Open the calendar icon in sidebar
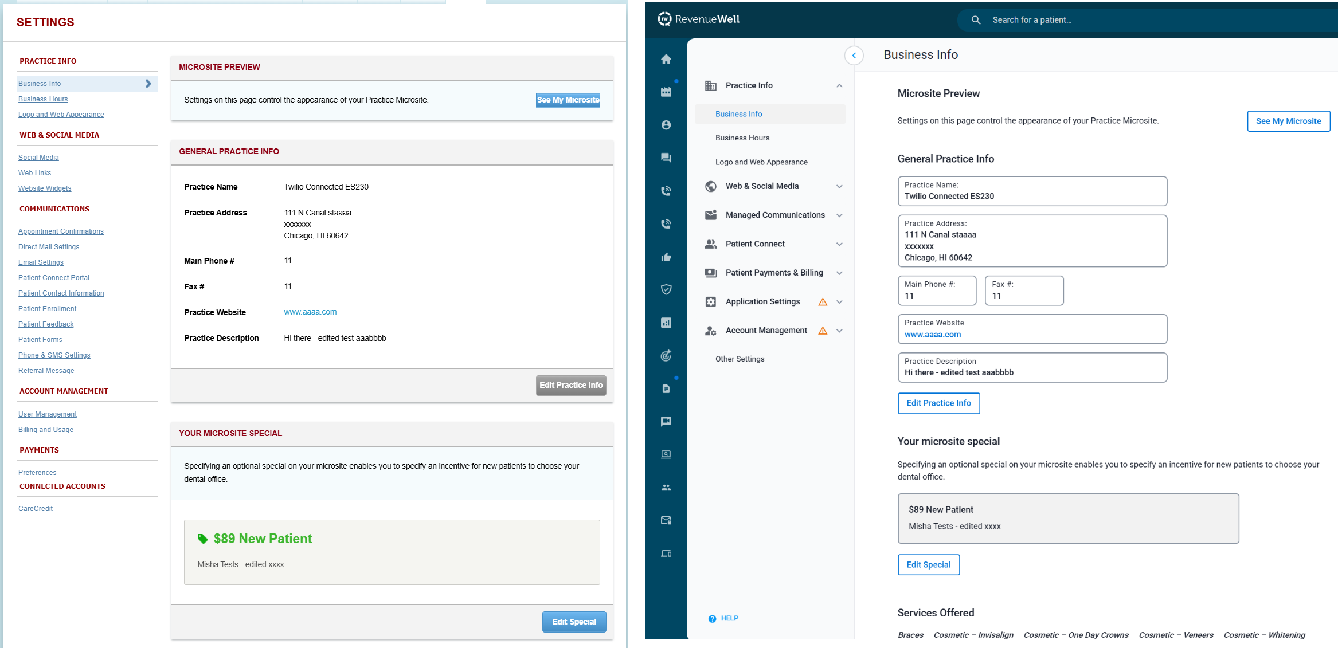Image resolution: width=1338 pixels, height=648 pixels. pyautogui.click(x=666, y=92)
